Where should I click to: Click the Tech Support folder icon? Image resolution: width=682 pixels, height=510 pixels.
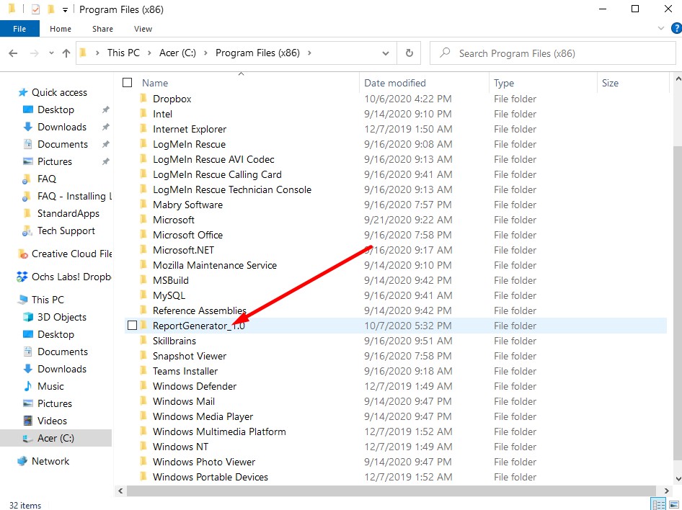coord(27,231)
